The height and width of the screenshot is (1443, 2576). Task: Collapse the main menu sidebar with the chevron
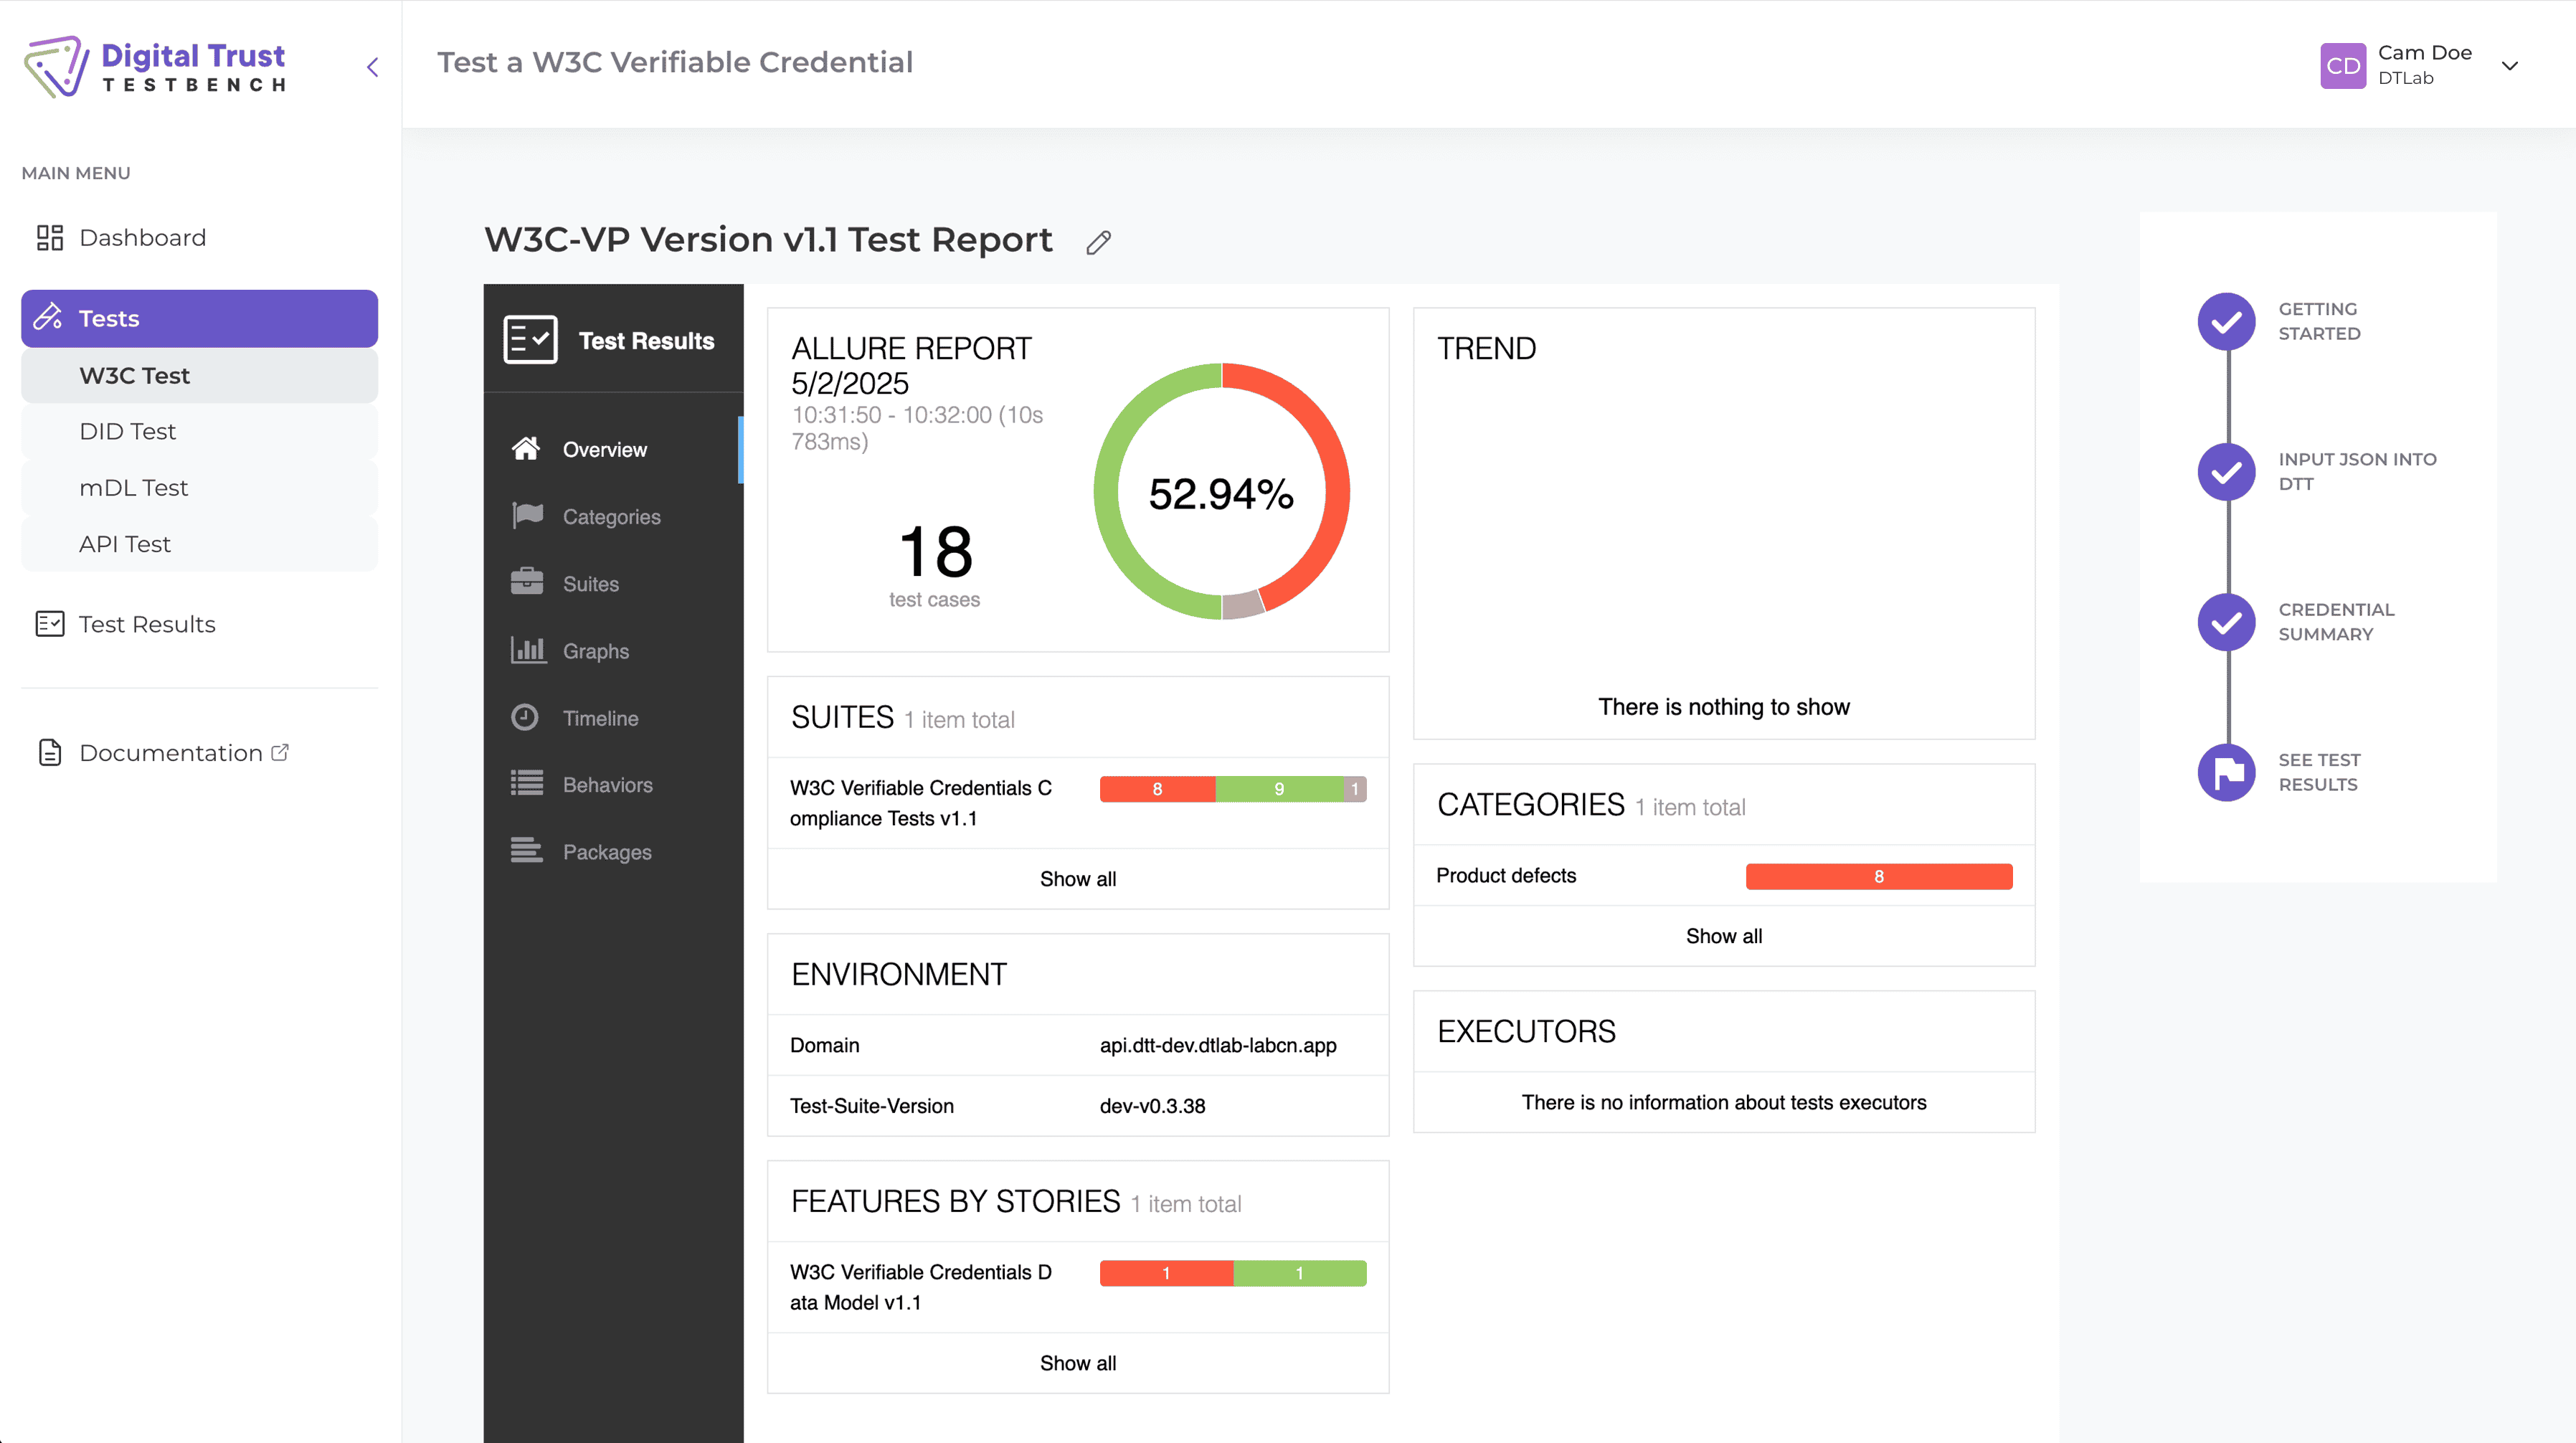(x=371, y=66)
